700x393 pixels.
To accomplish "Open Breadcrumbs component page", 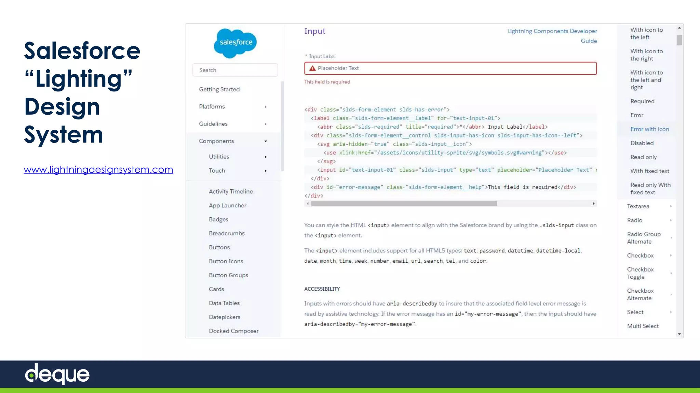I will pyautogui.click(x=227, y=233).
